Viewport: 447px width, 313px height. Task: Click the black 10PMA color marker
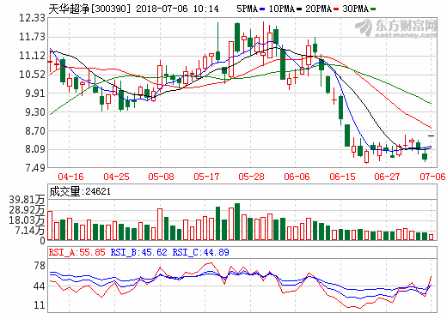point(299,9)
